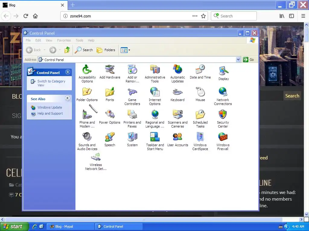Click the webpage's gold Search button
The image size is (309, 231).
(292, 96)
